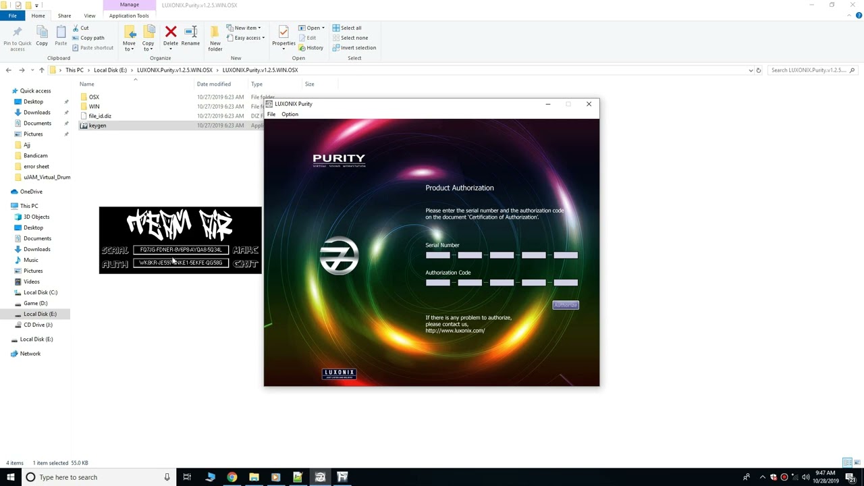The width and height of the screenshot is (864, 486).
Task: Click Pin to Quick access icon
Action: 17,32
